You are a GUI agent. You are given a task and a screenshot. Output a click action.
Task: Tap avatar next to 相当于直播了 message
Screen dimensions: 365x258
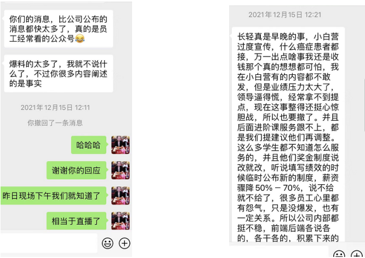(x=121, y=221)
